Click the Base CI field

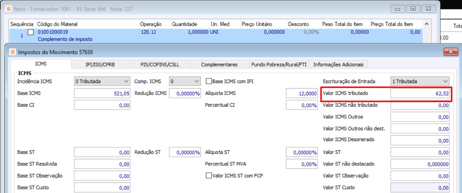tap(102, 105)
